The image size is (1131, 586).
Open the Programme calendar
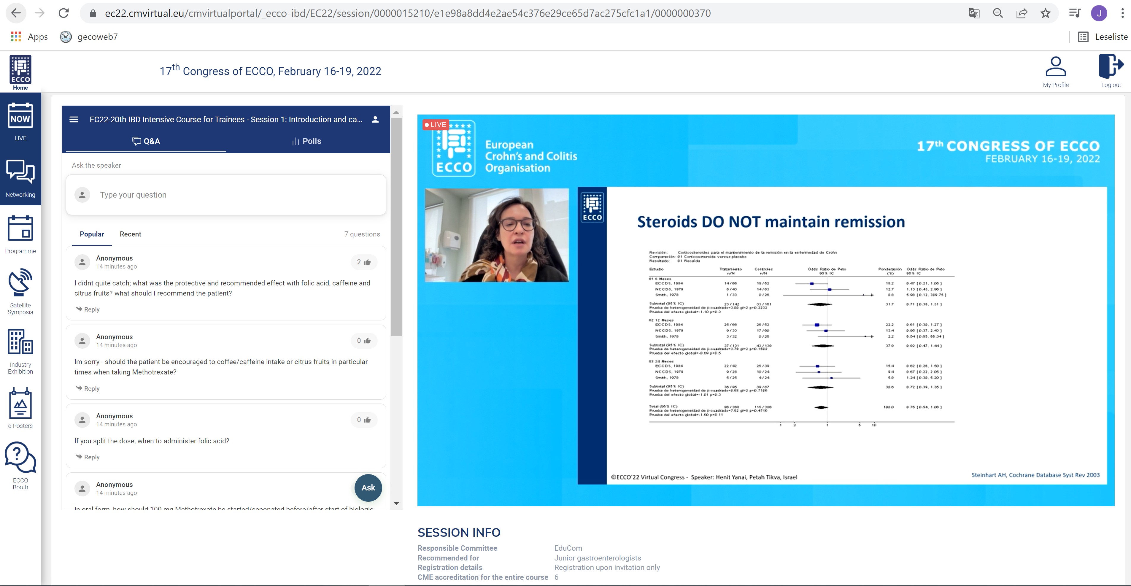pyautogui.click(x=20, y=234)
